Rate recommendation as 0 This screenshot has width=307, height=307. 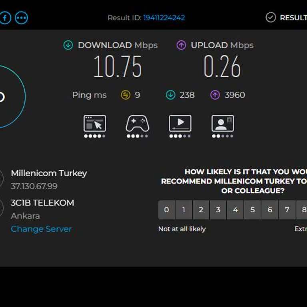(x=166, y=210)
